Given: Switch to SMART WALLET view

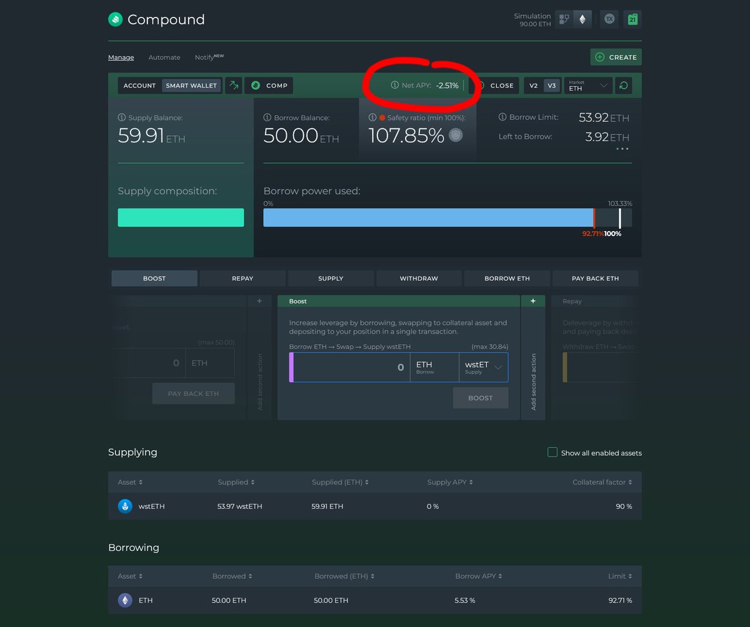Looking at the screenshot, I should click(191, 86).
